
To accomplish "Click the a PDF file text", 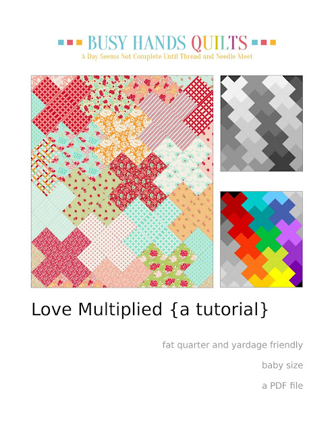I will coord(282,385).
